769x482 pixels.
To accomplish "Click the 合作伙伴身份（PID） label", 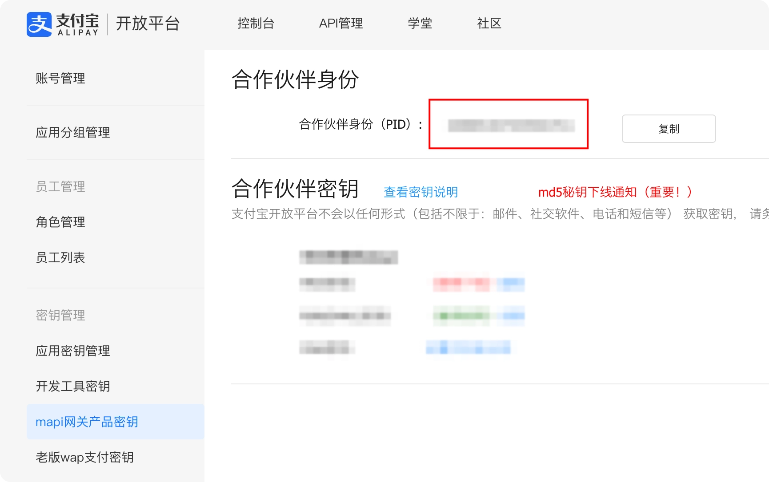I will pyautogui.click(x=360, y=124).
